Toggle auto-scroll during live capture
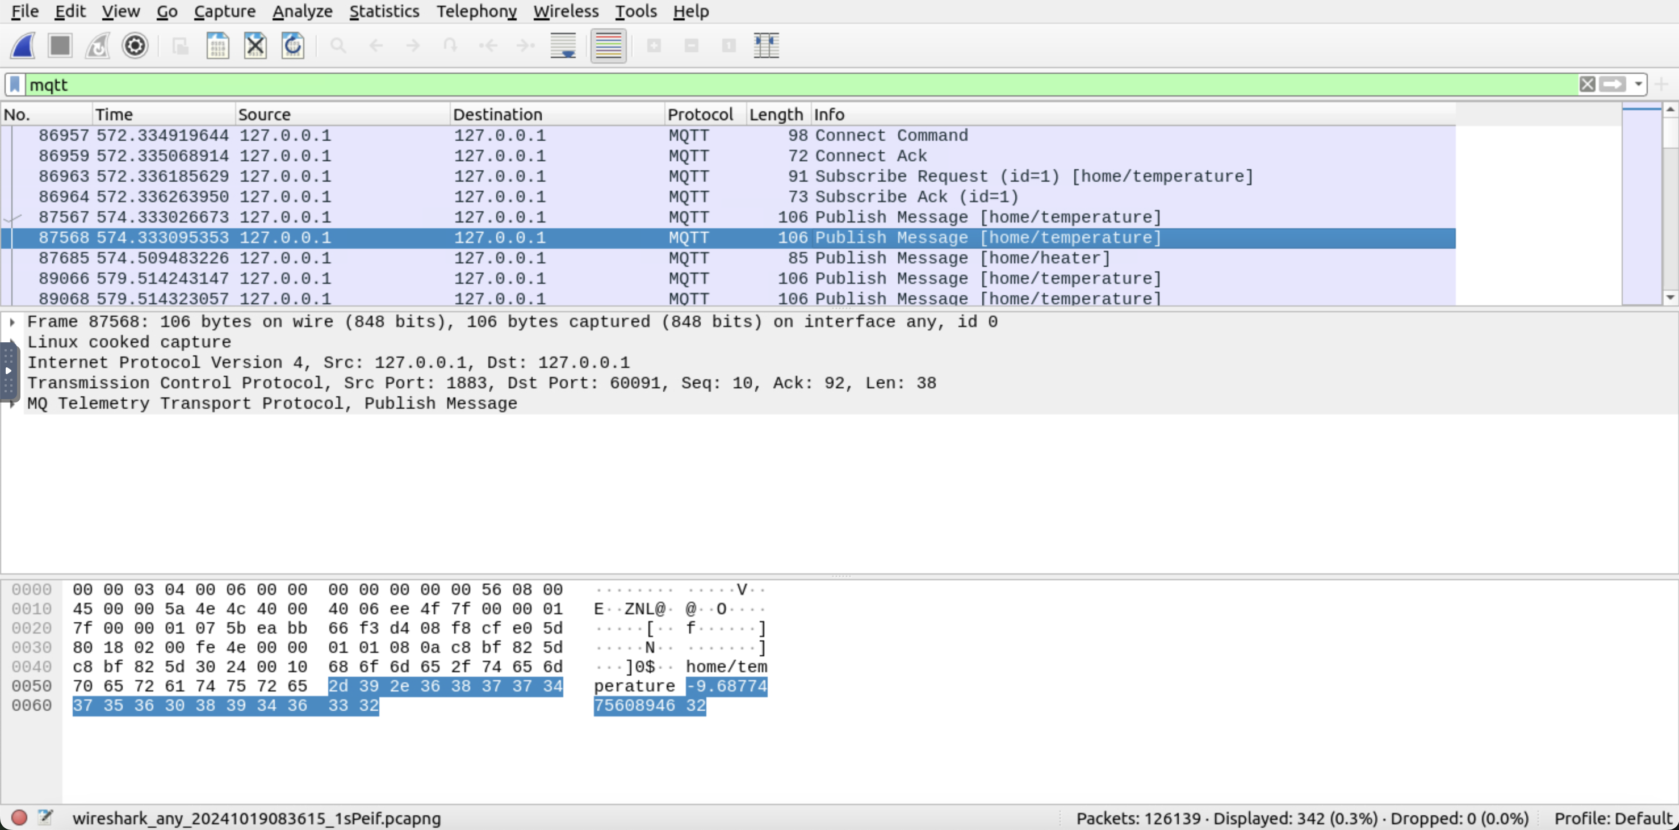 563,45
